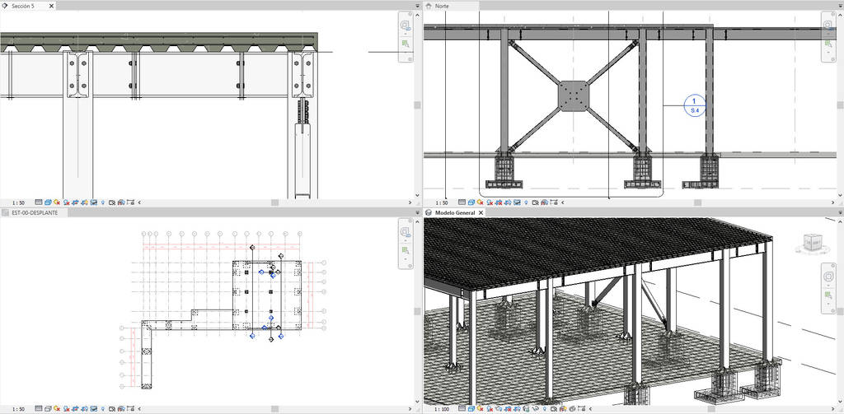Viewport: 844px width, 414px height.
Task: Click horizontal scrollbar thumb in Sección 5 view
Action: (274, 202)
